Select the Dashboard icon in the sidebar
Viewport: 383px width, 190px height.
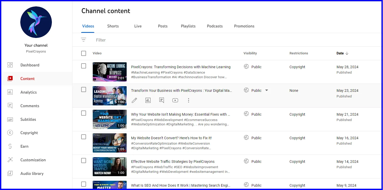coord(10,65)
